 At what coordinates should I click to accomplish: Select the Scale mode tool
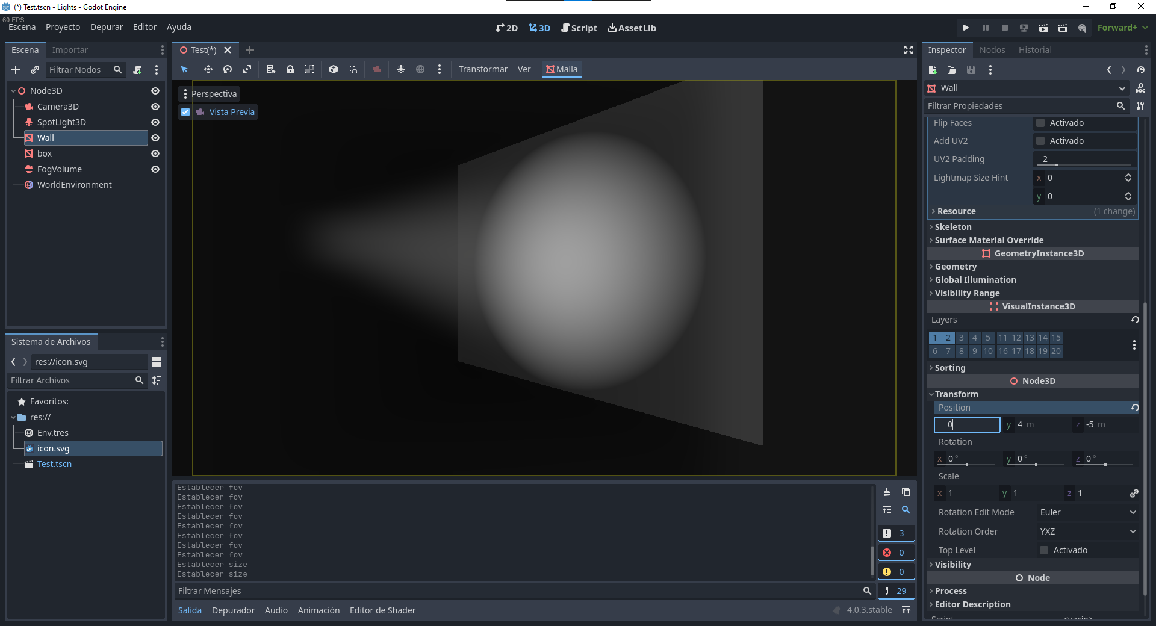click(x=247, y=69)
